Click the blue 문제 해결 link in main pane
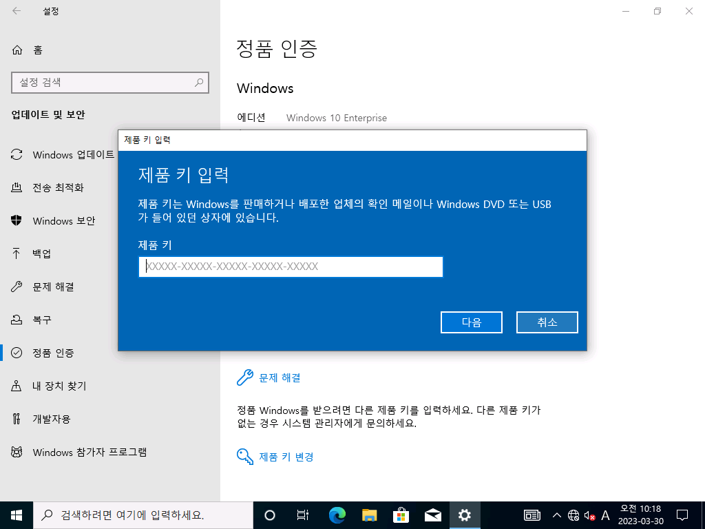The image size is (705, 529). (x=280, y=378)
